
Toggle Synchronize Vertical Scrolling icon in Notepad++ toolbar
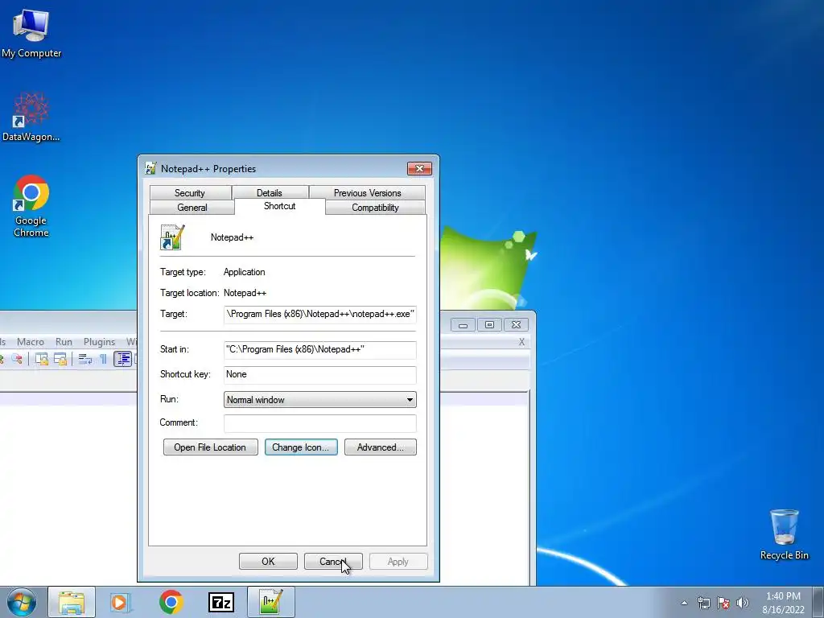(42, 359)
